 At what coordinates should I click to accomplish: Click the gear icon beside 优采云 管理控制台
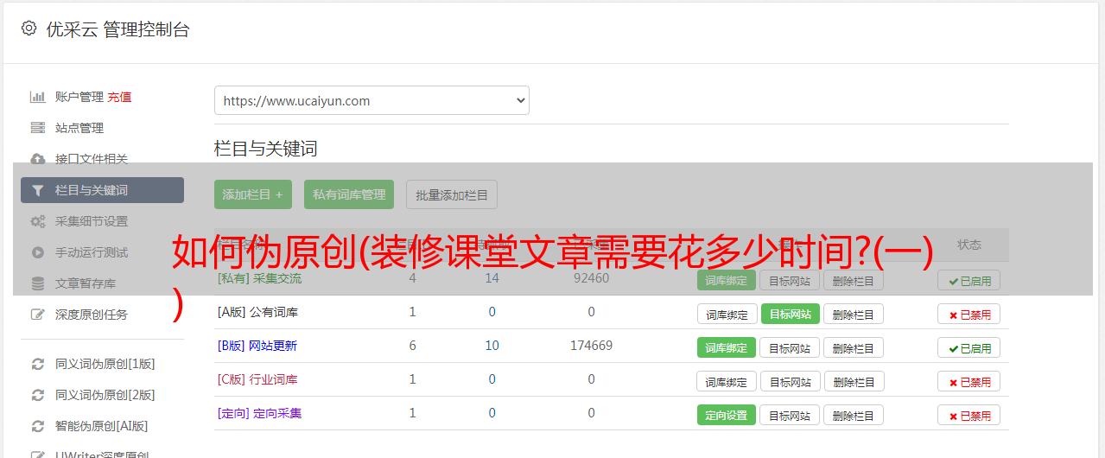pyautogui.click(x=29, y=29)
